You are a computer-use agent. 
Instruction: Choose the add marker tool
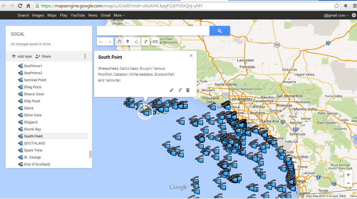tap(128, 42)
